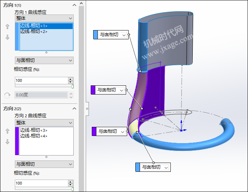Click purple color bar of direction 2 list
Screen dimensions: 248x192
pyautogui.click(x=17, y=141)
